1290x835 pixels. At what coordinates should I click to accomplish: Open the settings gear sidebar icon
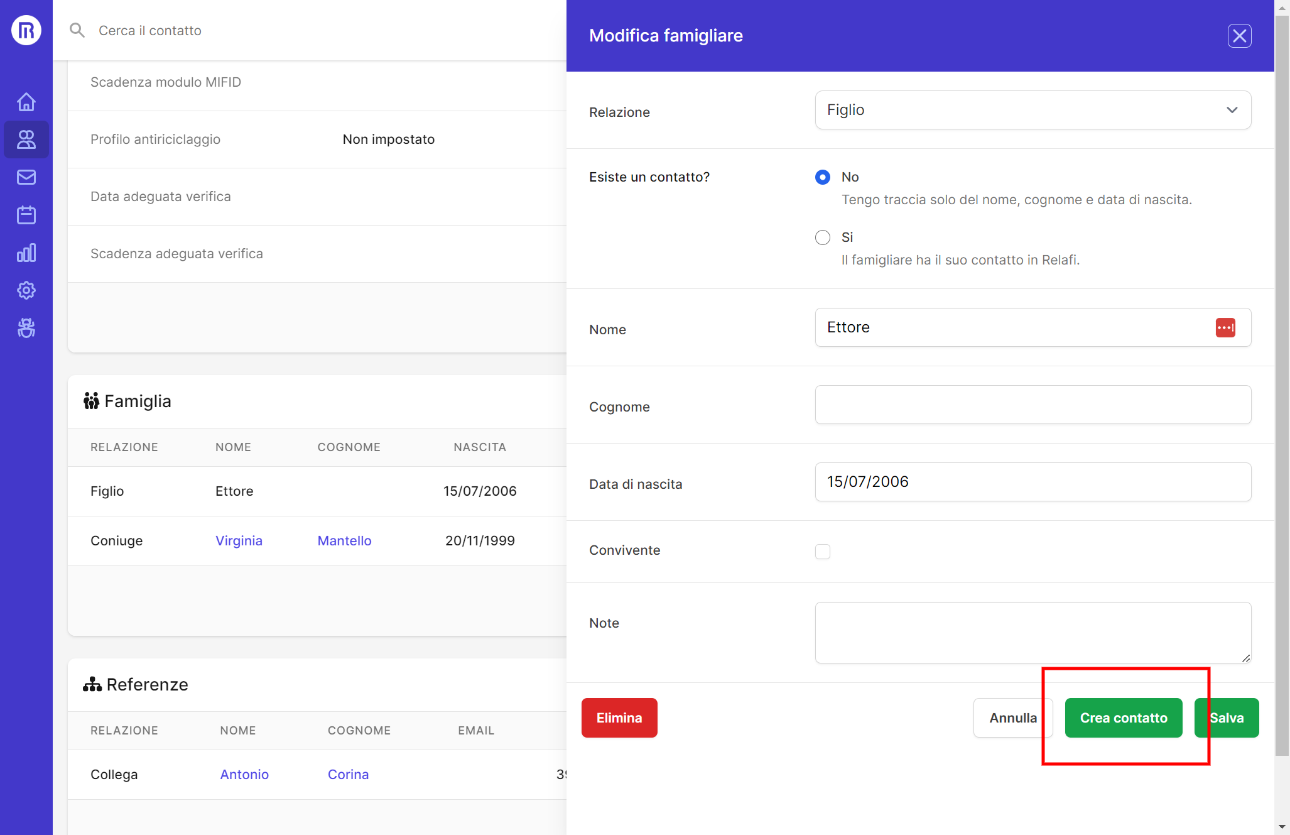(26, 290)
